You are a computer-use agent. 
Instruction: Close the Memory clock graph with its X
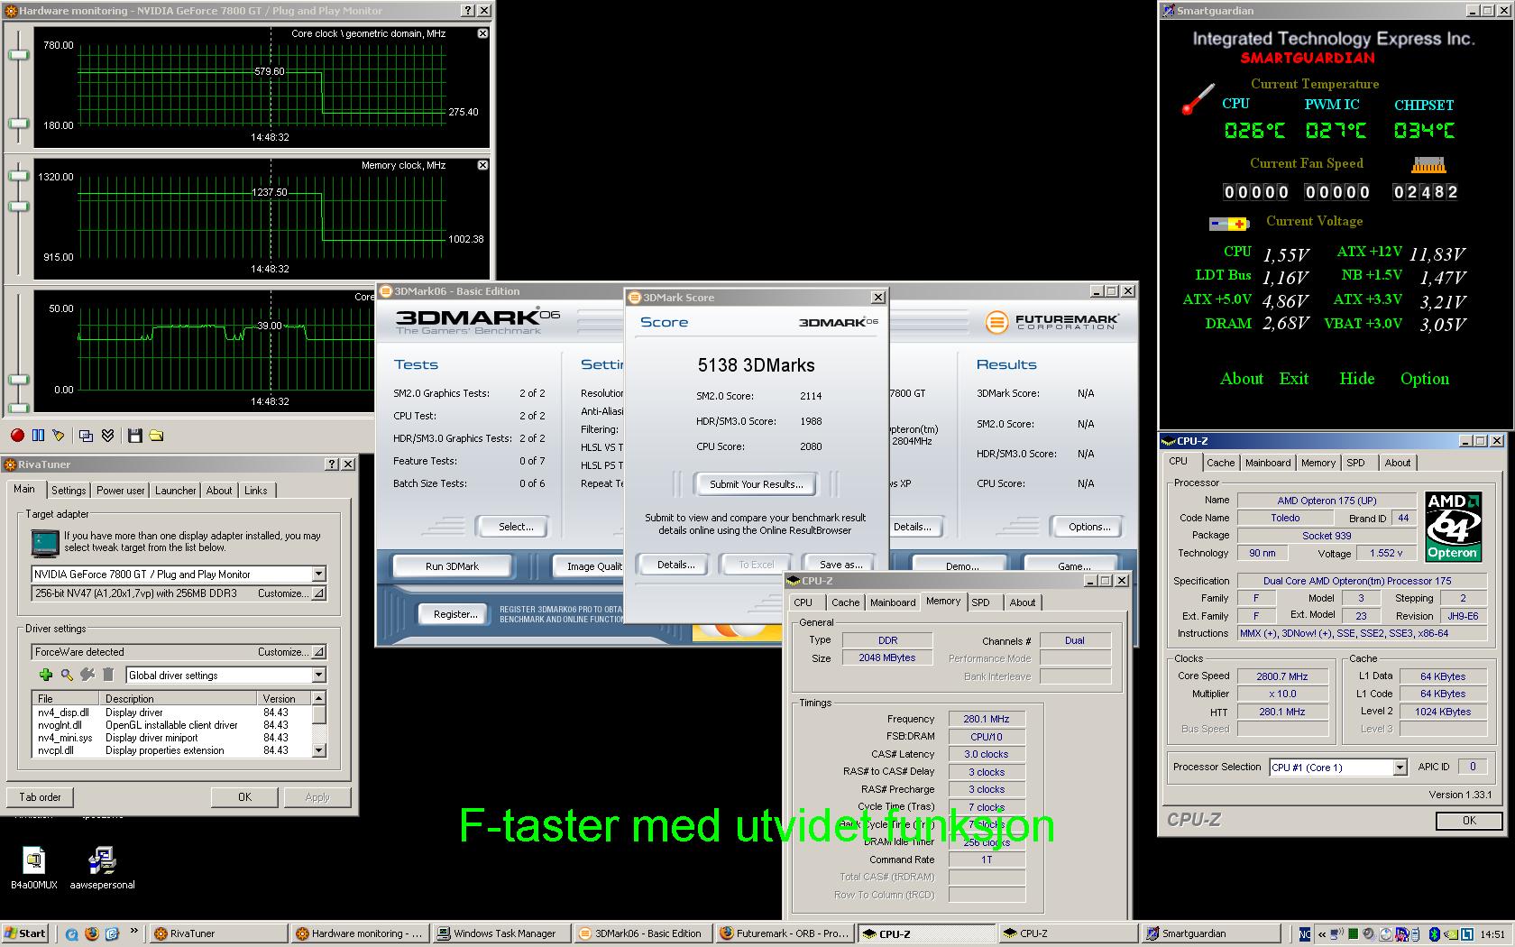click(x=482, y=165)
